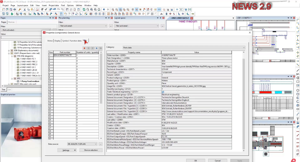This screenshot has width=300, height=162.
Task: Click the Settings button
Action: click(x=67, y=150)
